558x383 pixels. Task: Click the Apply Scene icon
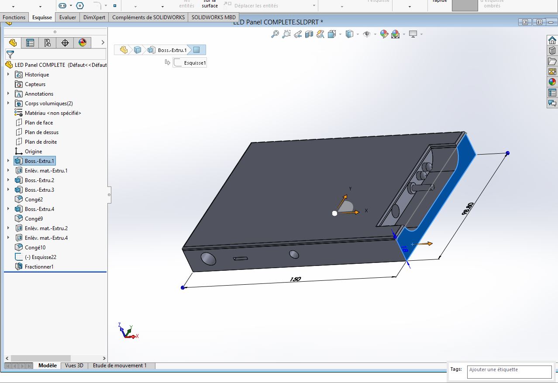click(396, 34)
